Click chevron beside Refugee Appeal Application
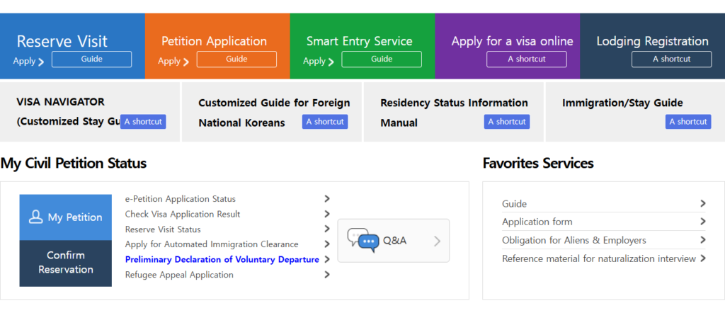This screenshot has height=313, width=725. pos(327,275)
